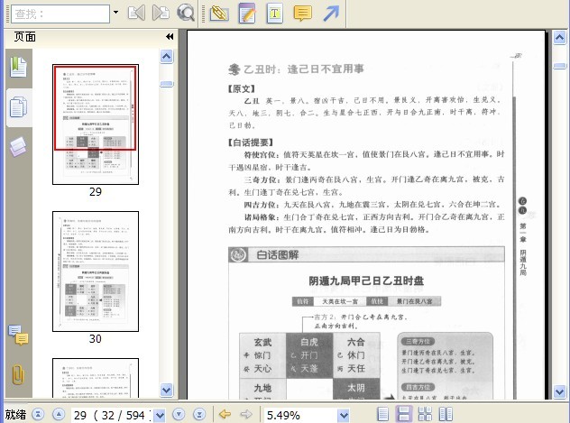Select the page 30 thumbnail
This screenshot has width=570, height=423.
(96, 271)
